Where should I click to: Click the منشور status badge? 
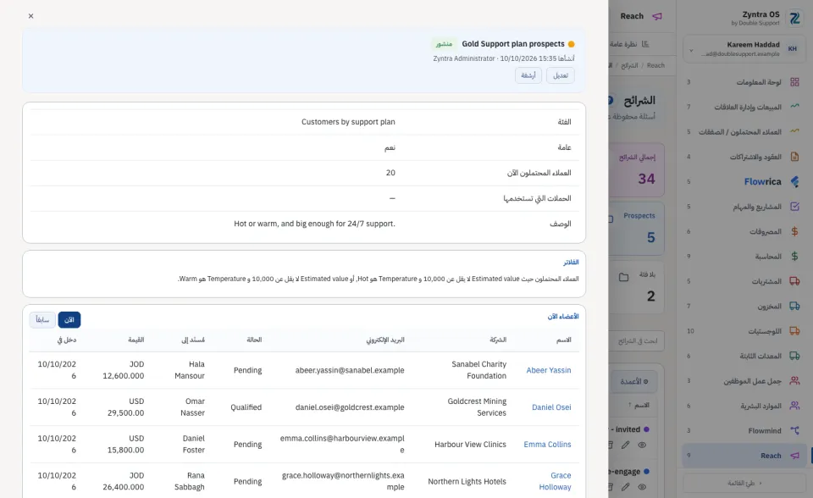point(444,44)
